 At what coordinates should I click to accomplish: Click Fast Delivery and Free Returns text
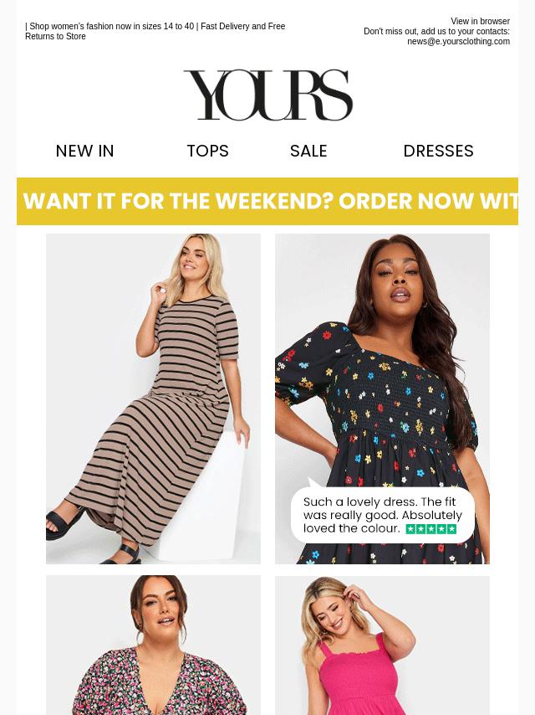tap(155, 31)
